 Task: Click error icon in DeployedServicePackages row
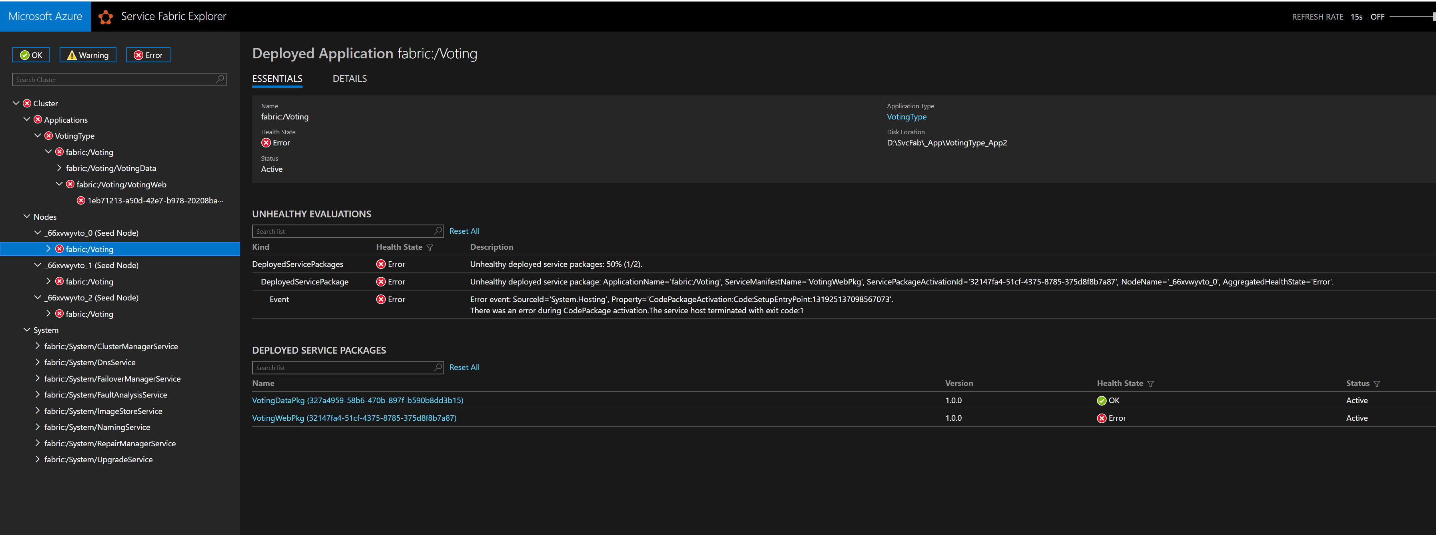[x=381, y=264]
